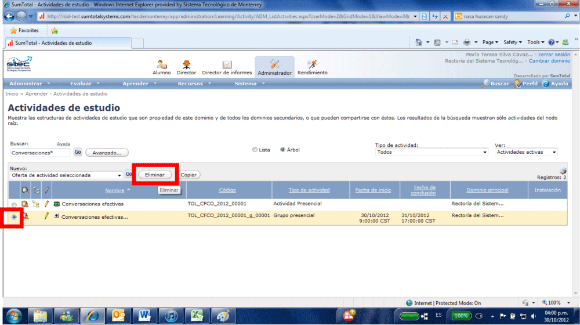Click the printer icon above Registros
Image resolution: width=580 pixels, height=325 pixels.
tap(563, 171)
